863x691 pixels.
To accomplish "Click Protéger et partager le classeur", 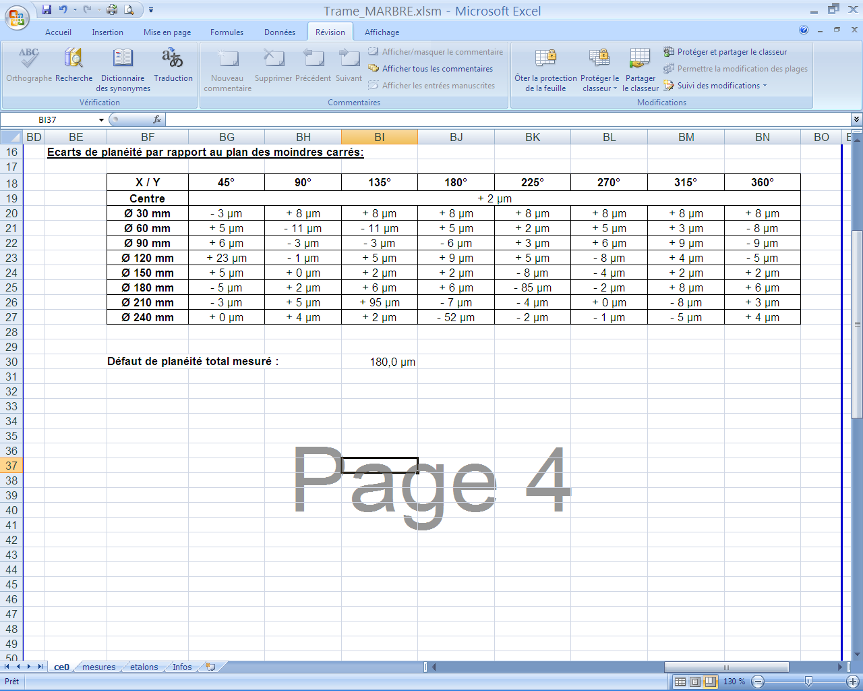I will pos(732,52).
